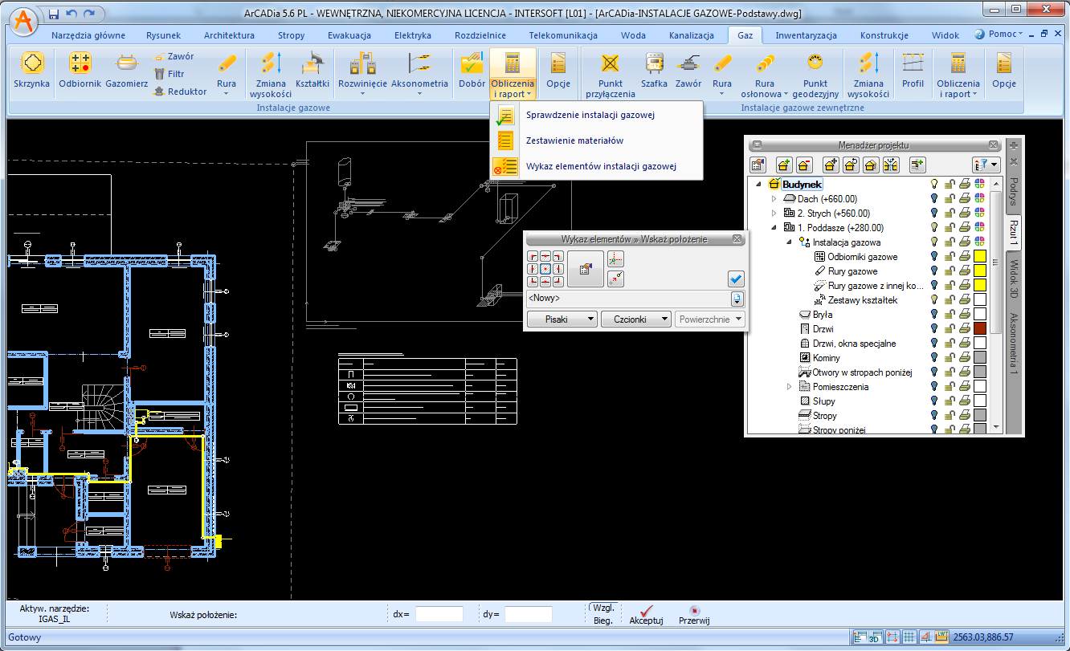This screenshot has width=1070, height=651.
Task: Click properties icon in Menadżer projektu toolbar
Action: tap(758, 165)
